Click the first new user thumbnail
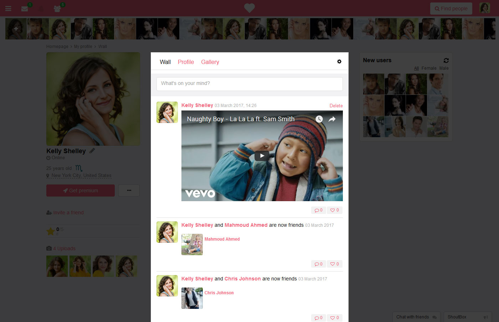Screen dimensions: 499x322 point(374,84)
